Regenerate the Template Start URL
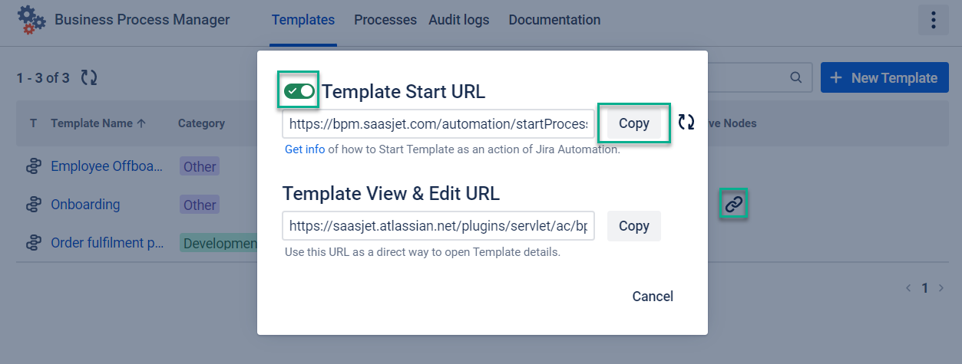 point(686,122)
